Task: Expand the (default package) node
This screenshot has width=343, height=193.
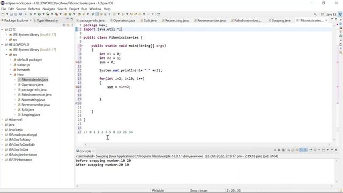Action: (11, 60)
